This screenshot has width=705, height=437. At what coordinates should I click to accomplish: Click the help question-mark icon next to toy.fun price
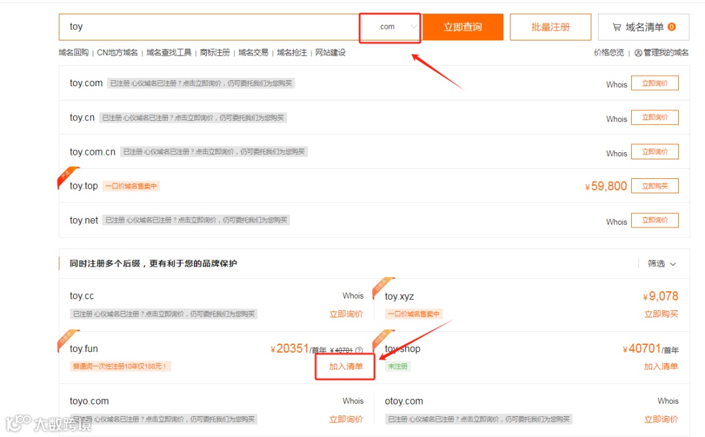point(359,349)
